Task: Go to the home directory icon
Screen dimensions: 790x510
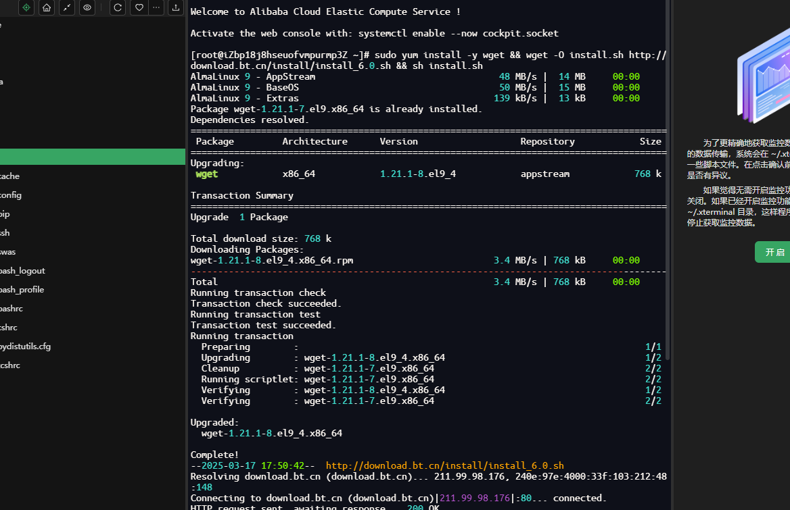Action: point(47,7)
